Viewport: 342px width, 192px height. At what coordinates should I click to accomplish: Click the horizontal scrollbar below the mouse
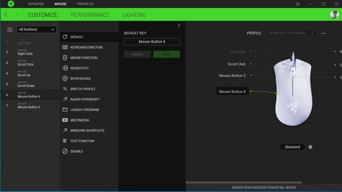244,182
